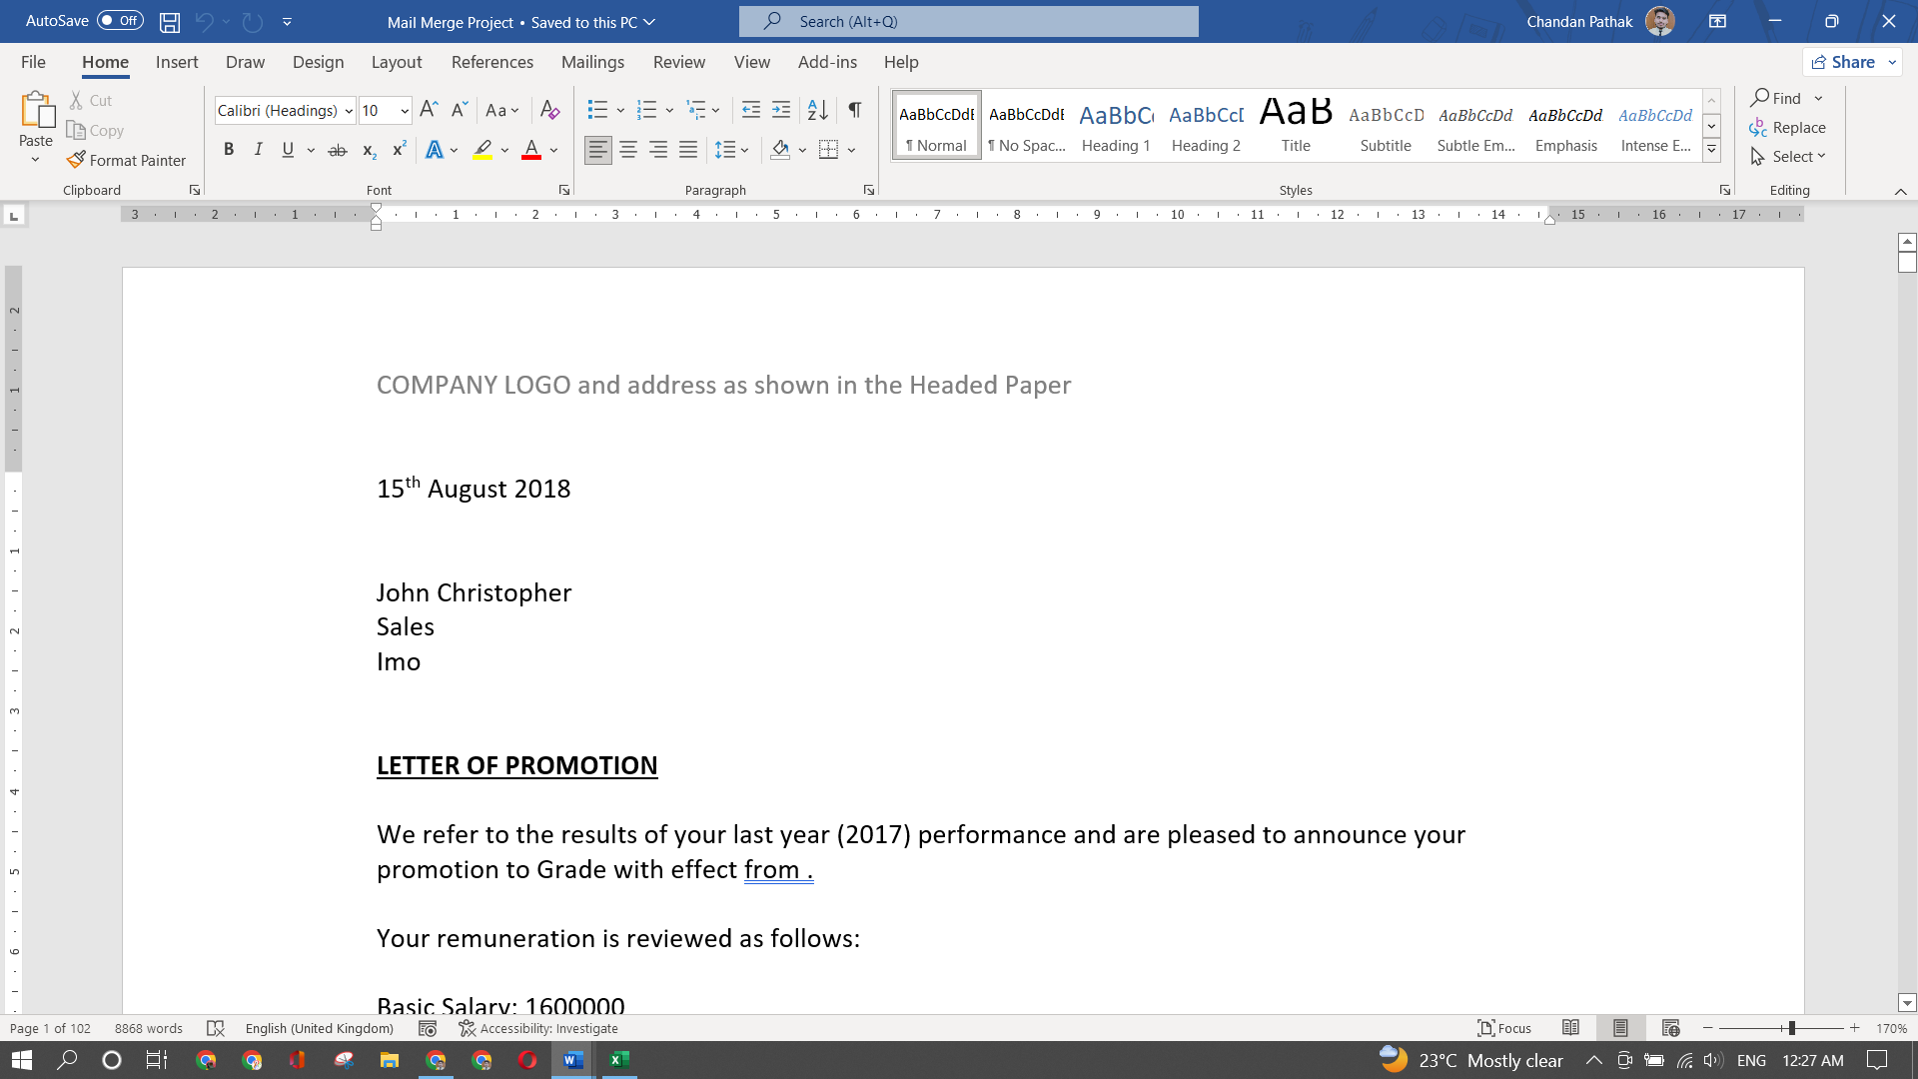Expand Select dropdown in Editing group
Viewport: 1918px width, 1079px height.
point(1788,157)
